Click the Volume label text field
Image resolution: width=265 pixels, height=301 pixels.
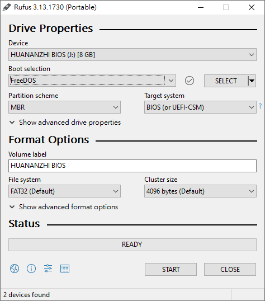tap(132, 166)
